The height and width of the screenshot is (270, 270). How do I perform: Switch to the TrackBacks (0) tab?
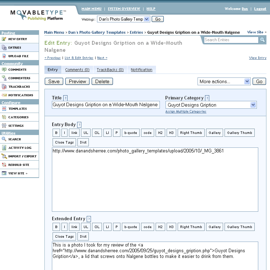(110, 70)
